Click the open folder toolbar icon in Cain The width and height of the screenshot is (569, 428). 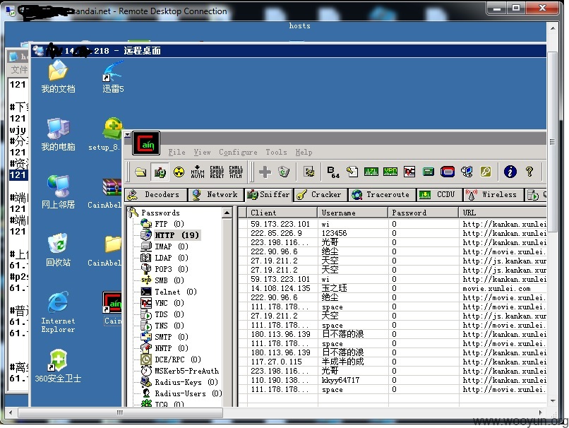pos(140,172)
